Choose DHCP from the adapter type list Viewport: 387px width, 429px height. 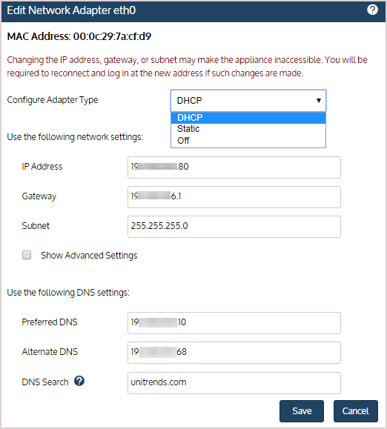click(248, 118)
